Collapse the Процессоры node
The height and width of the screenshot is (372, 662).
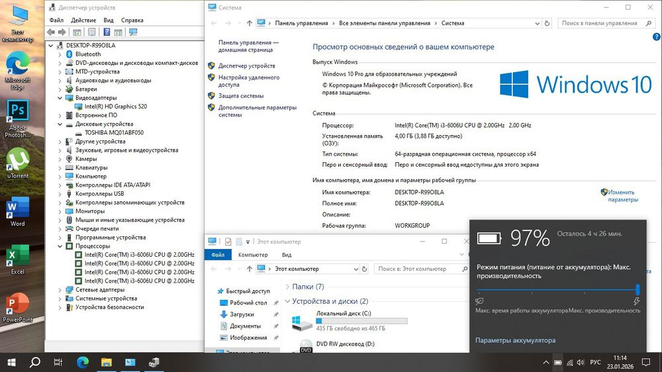pyautogui.click(x=60, y=246)
